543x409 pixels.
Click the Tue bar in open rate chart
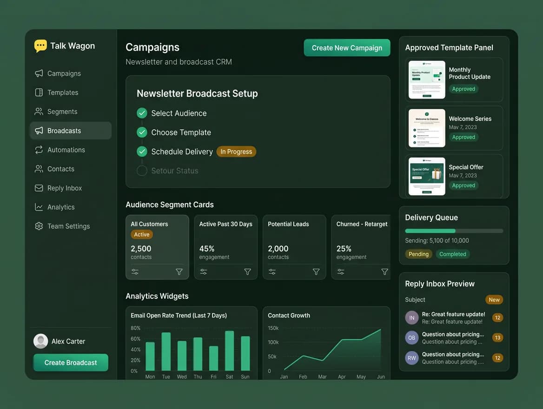(166, 351)
